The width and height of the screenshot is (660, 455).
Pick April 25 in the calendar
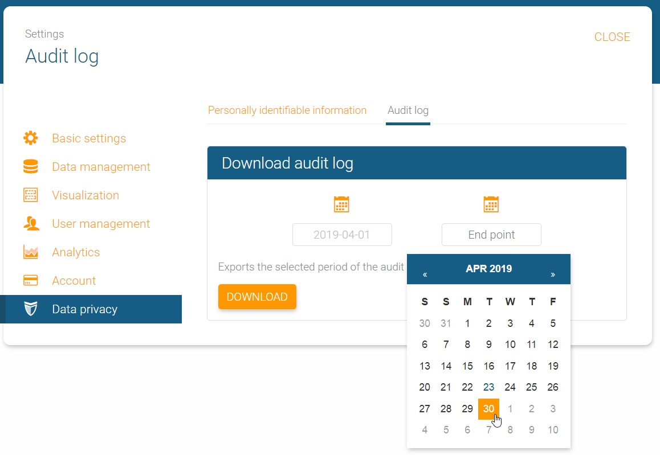click(x=531, y=387)
